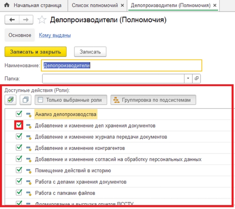Uncheck Добавление и изменение журнала передачи документов

(x=19, y=136)
